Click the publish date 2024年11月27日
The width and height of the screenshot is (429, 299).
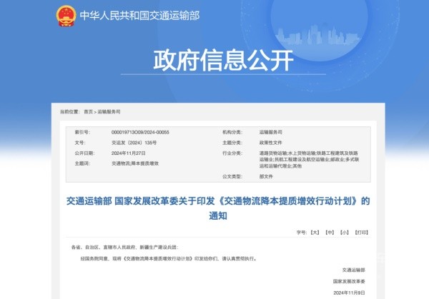tap(128, 153)
